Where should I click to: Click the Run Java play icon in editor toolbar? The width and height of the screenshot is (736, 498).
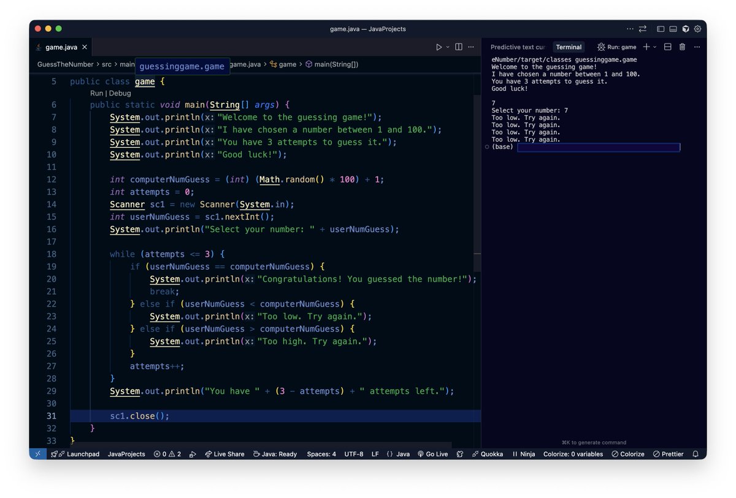coord(439,47)
